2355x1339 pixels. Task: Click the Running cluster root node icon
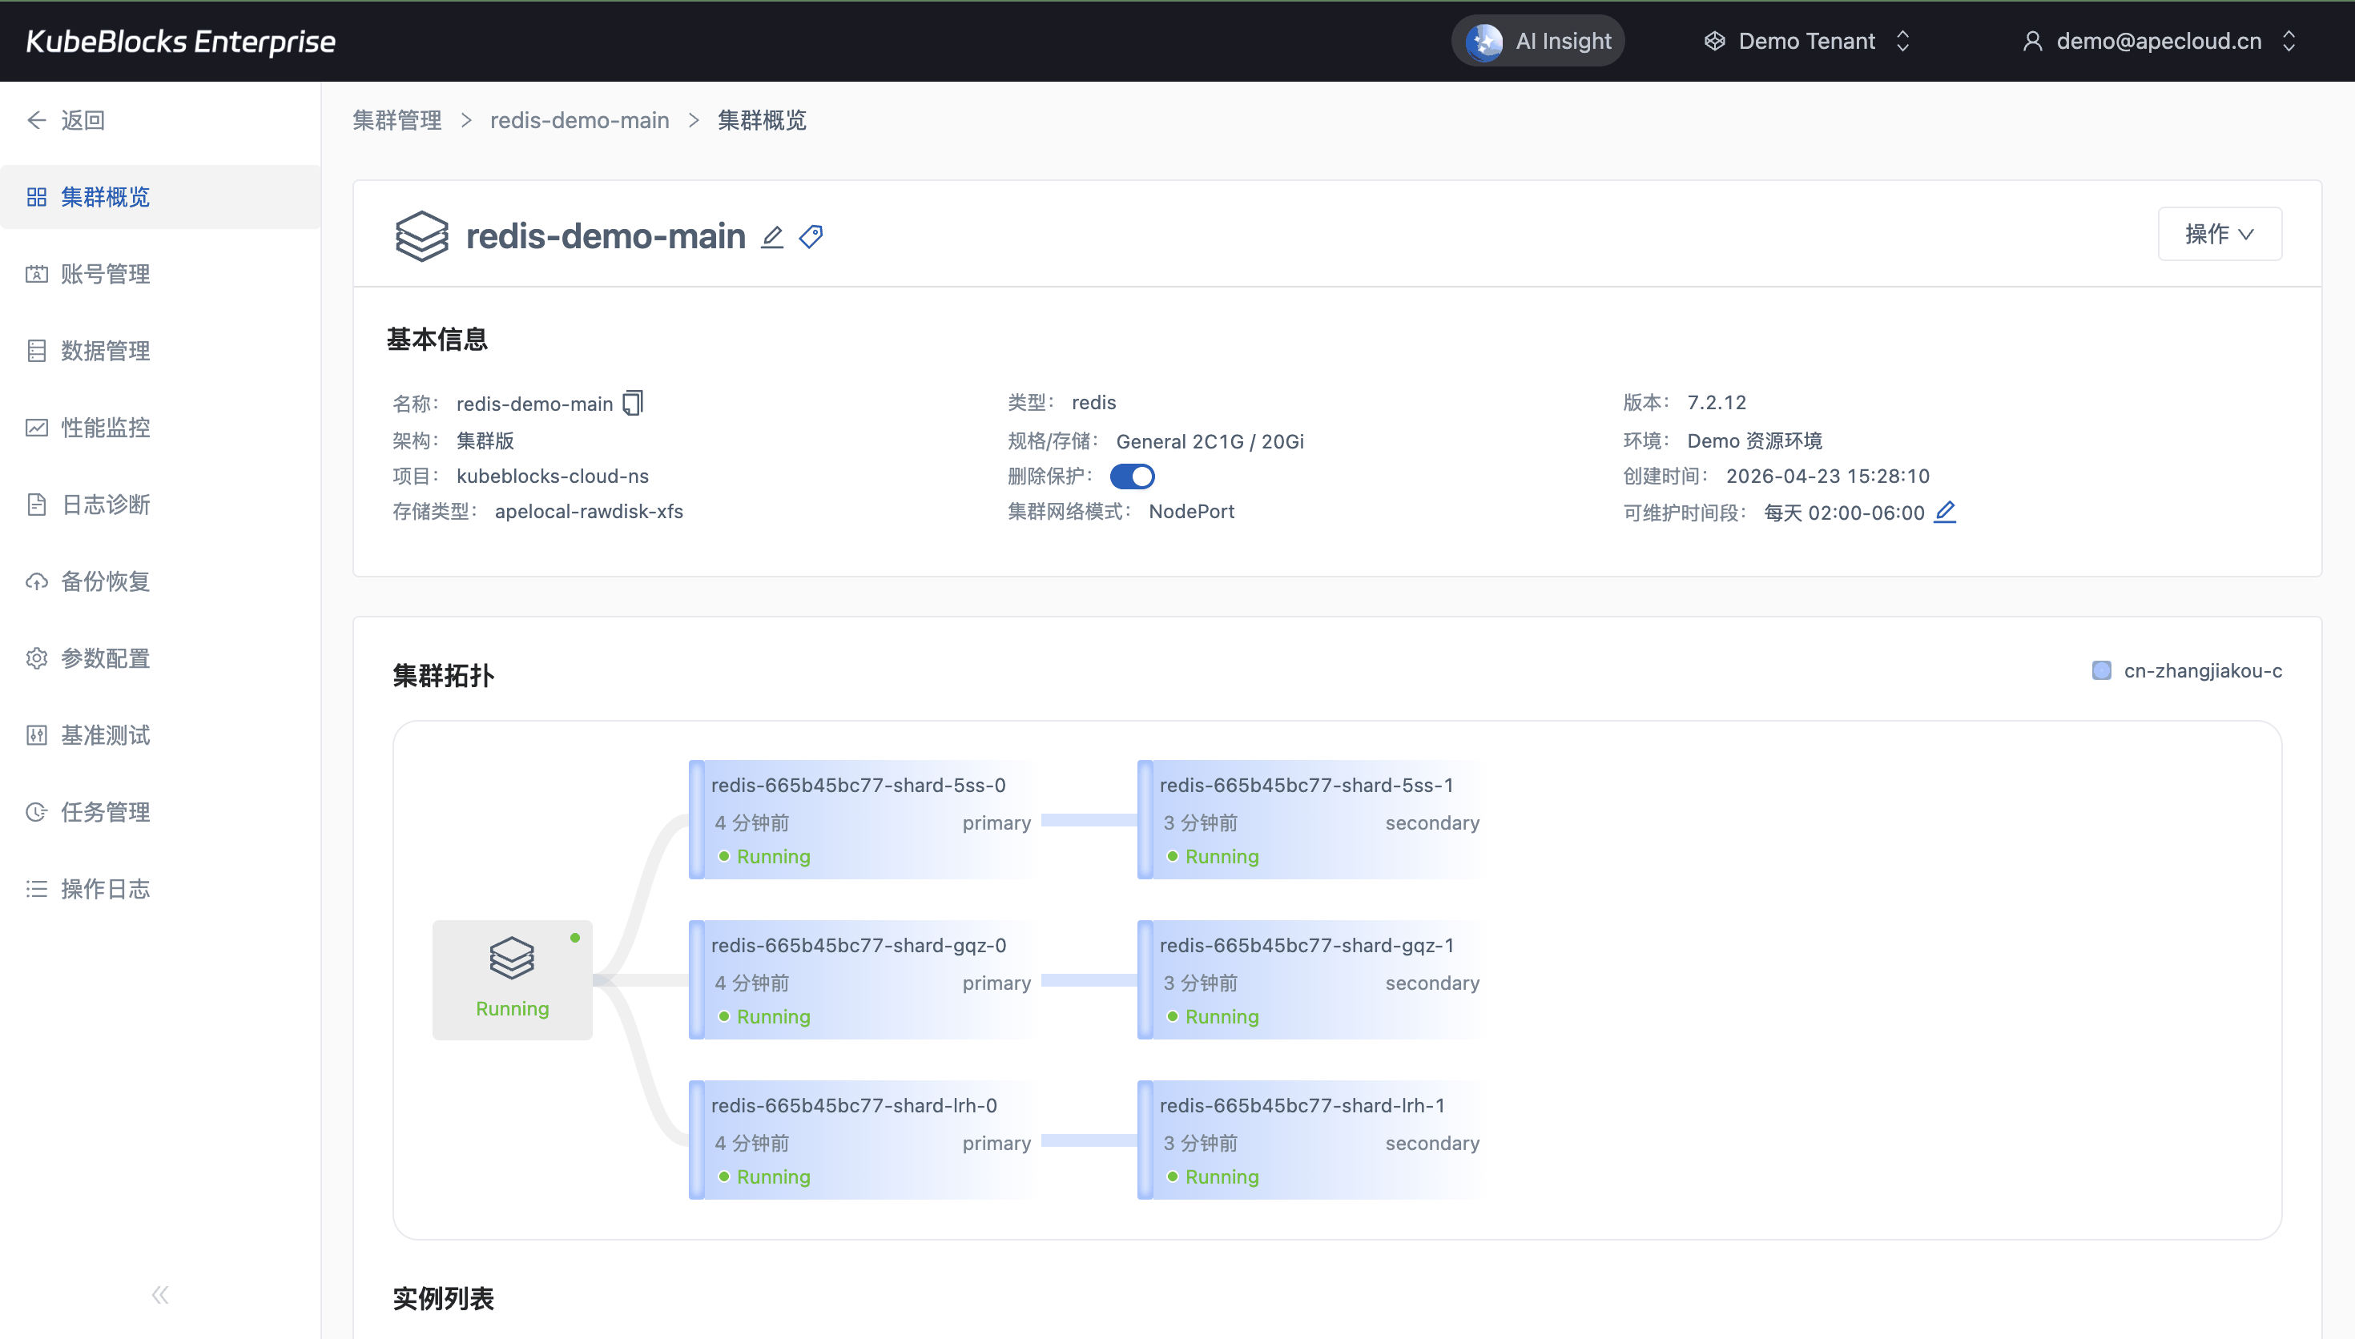tap(512, 959)
